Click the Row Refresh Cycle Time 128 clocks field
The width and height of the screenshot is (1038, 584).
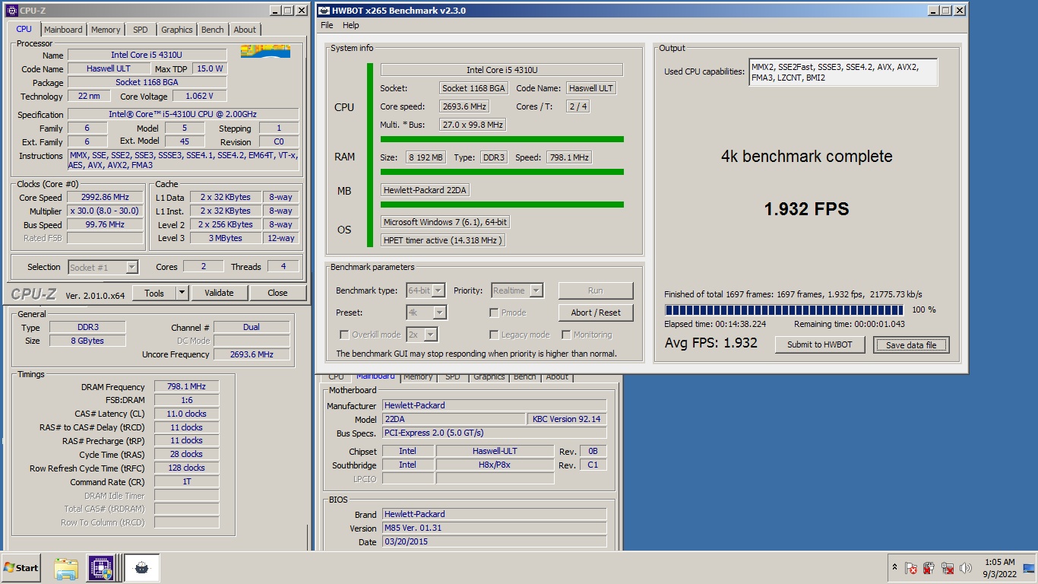point(186,468)
